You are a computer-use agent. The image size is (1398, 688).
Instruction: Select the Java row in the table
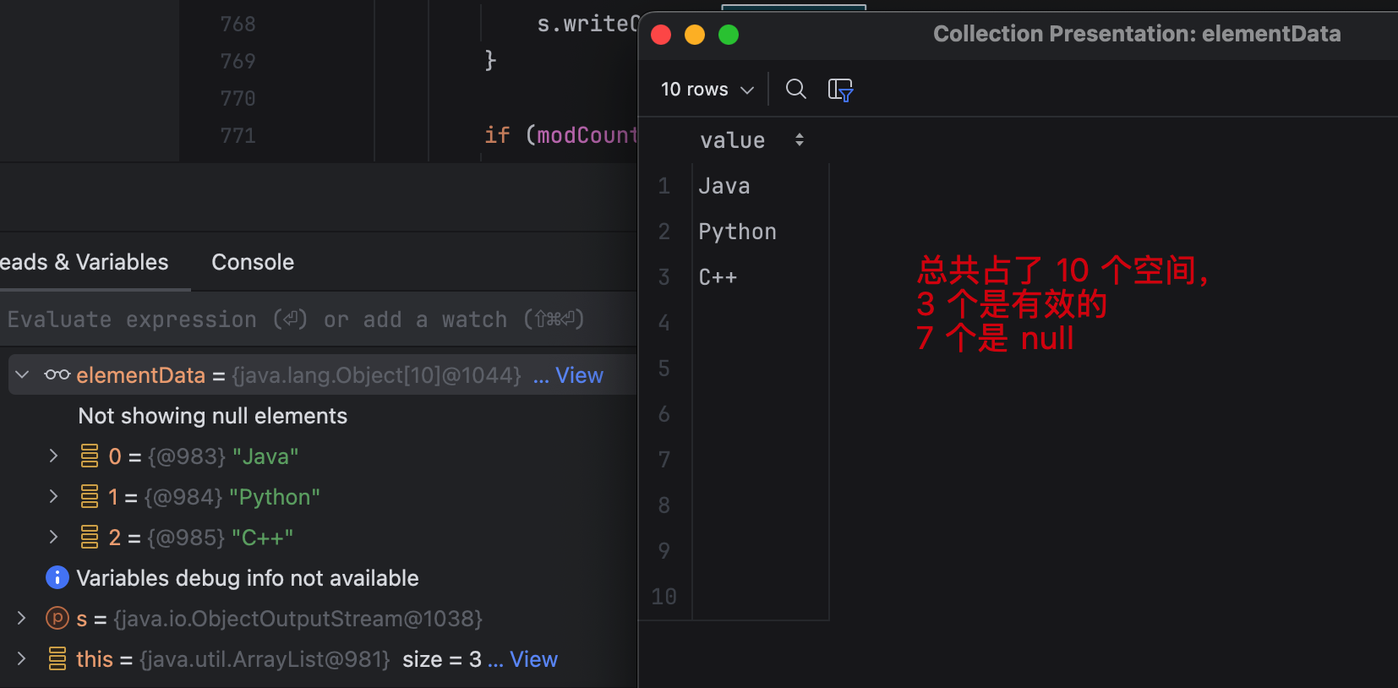(724, 186)
